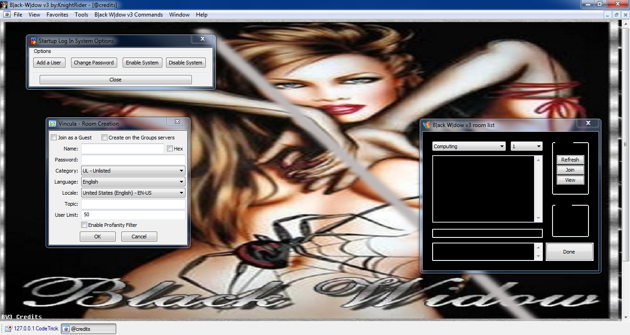Click Done in room list window
Image resolution: width=630 pixels, height=335 pixels.
tap(569, 252)
